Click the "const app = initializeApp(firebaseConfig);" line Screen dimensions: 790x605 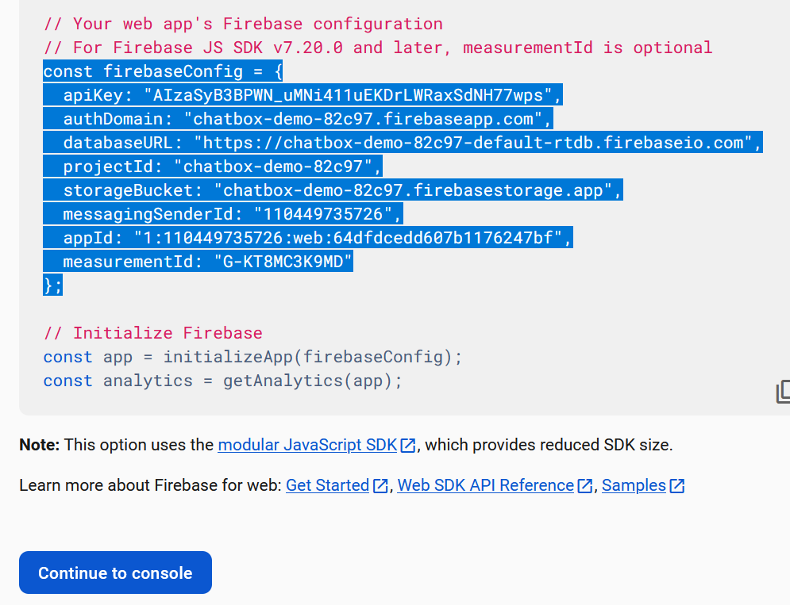tap(253, 356)
